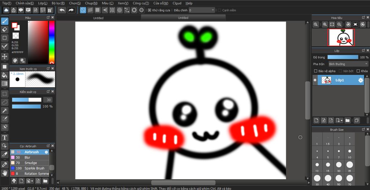Undock the Brush Size panel
Image resolution: width=370 pixels, height=190 pixels.
tap(363, 129)
